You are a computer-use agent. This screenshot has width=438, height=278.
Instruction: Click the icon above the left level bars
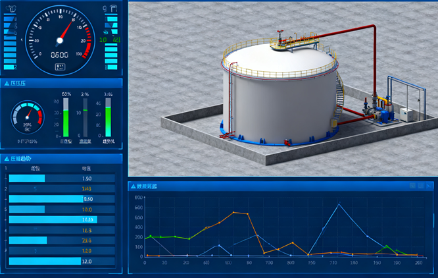click(11, 8)
